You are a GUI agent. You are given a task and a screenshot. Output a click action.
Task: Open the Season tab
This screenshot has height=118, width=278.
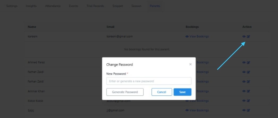tap(136, 6)
